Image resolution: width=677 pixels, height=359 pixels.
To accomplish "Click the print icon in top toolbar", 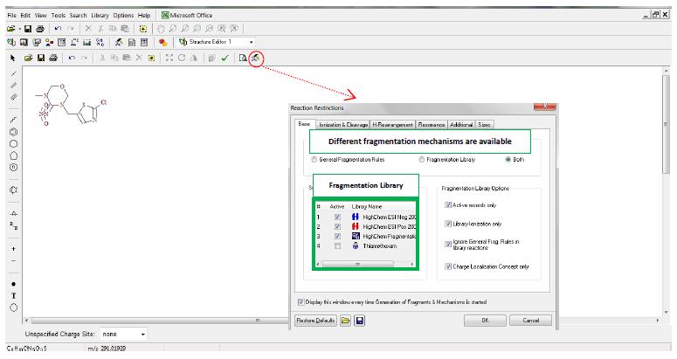I will pos(51,28).
